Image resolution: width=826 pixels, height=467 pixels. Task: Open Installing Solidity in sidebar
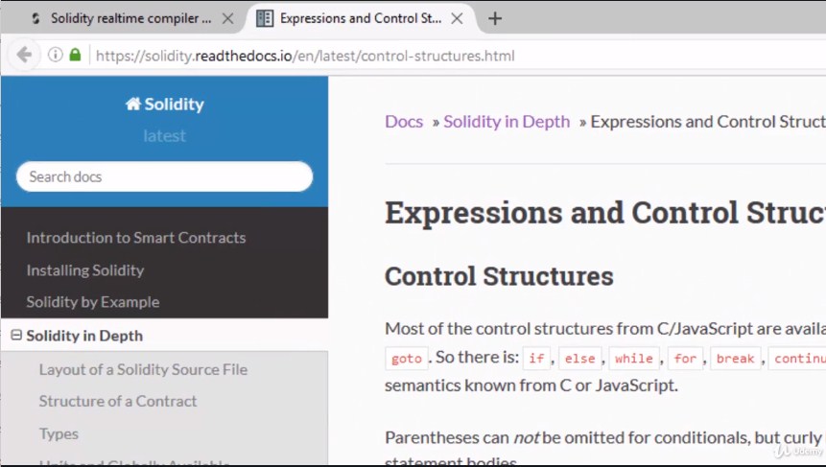[84, 270]
